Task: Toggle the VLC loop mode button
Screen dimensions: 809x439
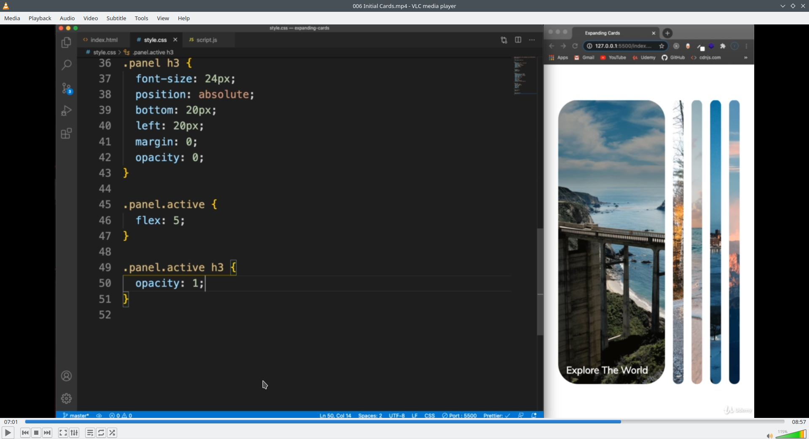Action: [x=101, y=433]
